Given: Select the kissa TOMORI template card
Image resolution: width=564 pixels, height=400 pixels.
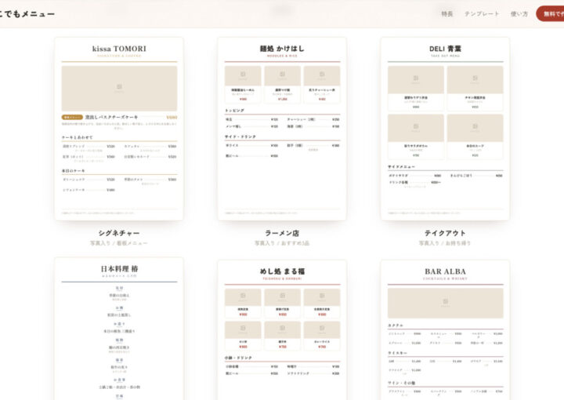Looking at the screenshot, I should point(119,129).
